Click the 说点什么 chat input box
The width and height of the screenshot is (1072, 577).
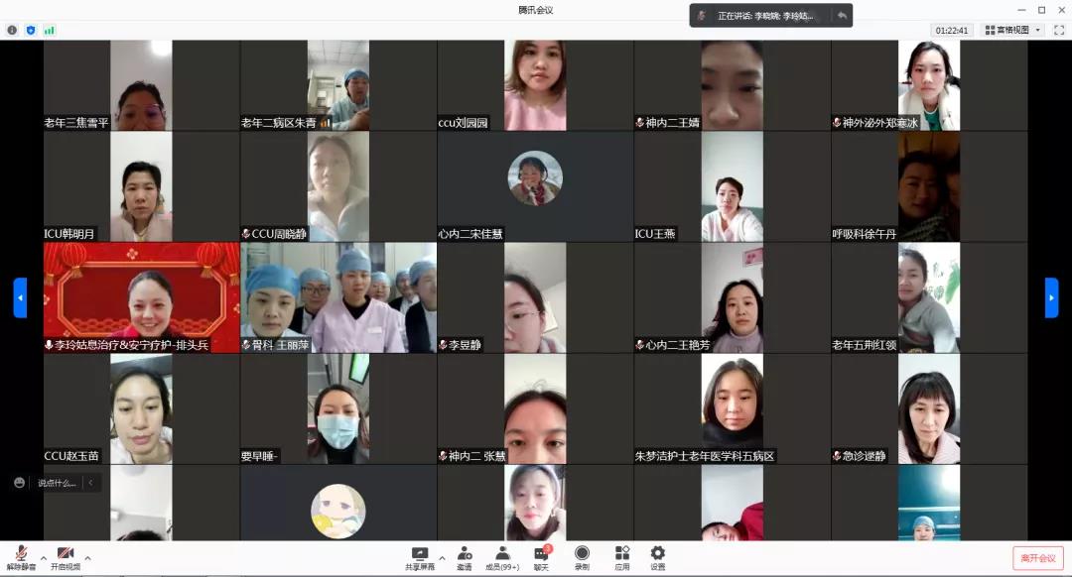coord(56,483)
